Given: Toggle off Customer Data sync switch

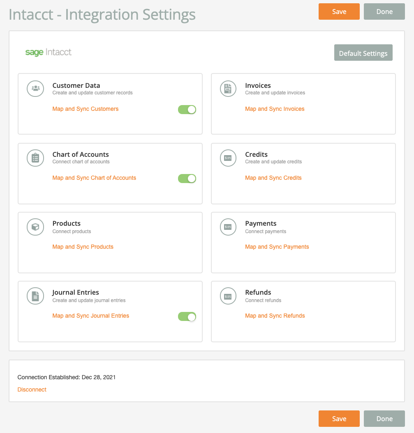Looking at the screenshot, I should [187, 110].
